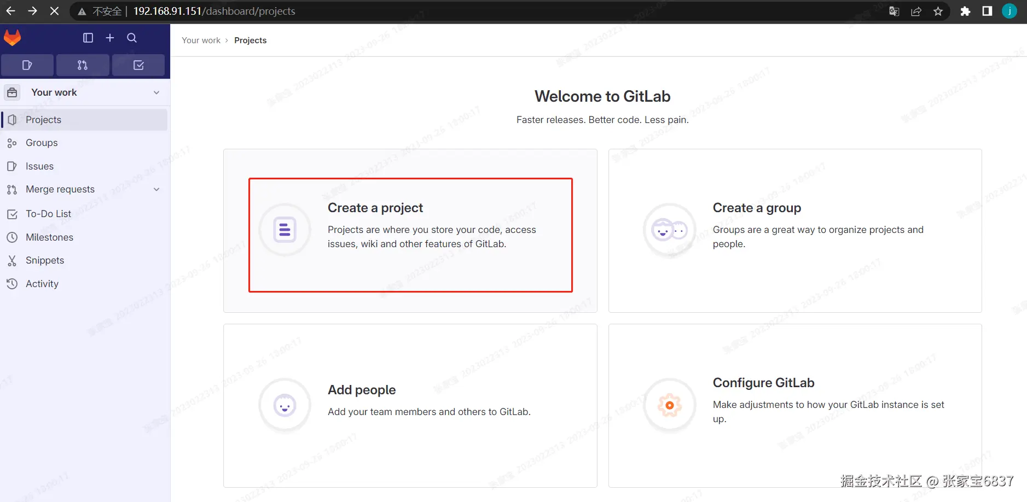Open the browser extensions puzzle icon
This screenshot has height=502, width=1027.
[965, 11]
